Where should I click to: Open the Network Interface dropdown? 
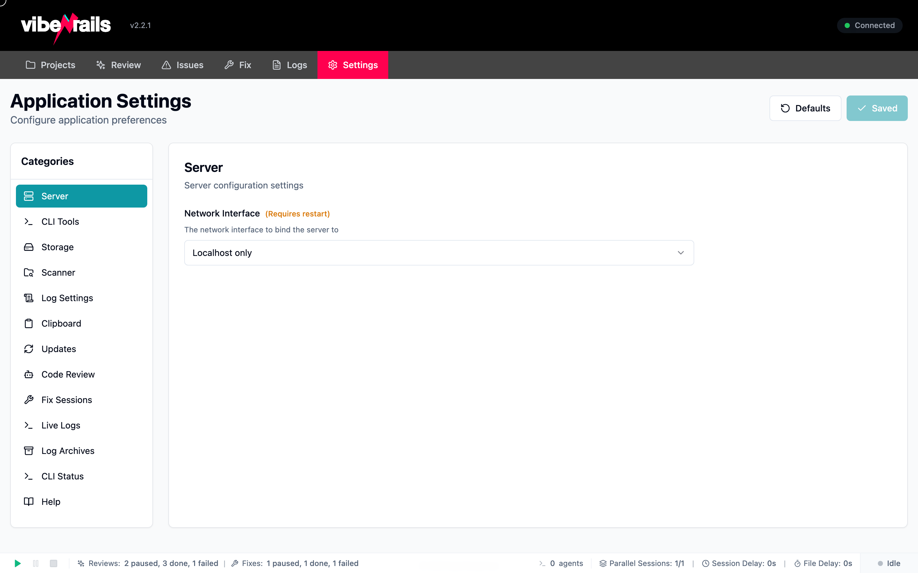(x=438, y=252)
